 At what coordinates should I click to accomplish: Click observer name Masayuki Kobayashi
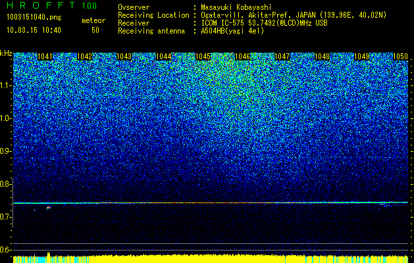(236, 8)
